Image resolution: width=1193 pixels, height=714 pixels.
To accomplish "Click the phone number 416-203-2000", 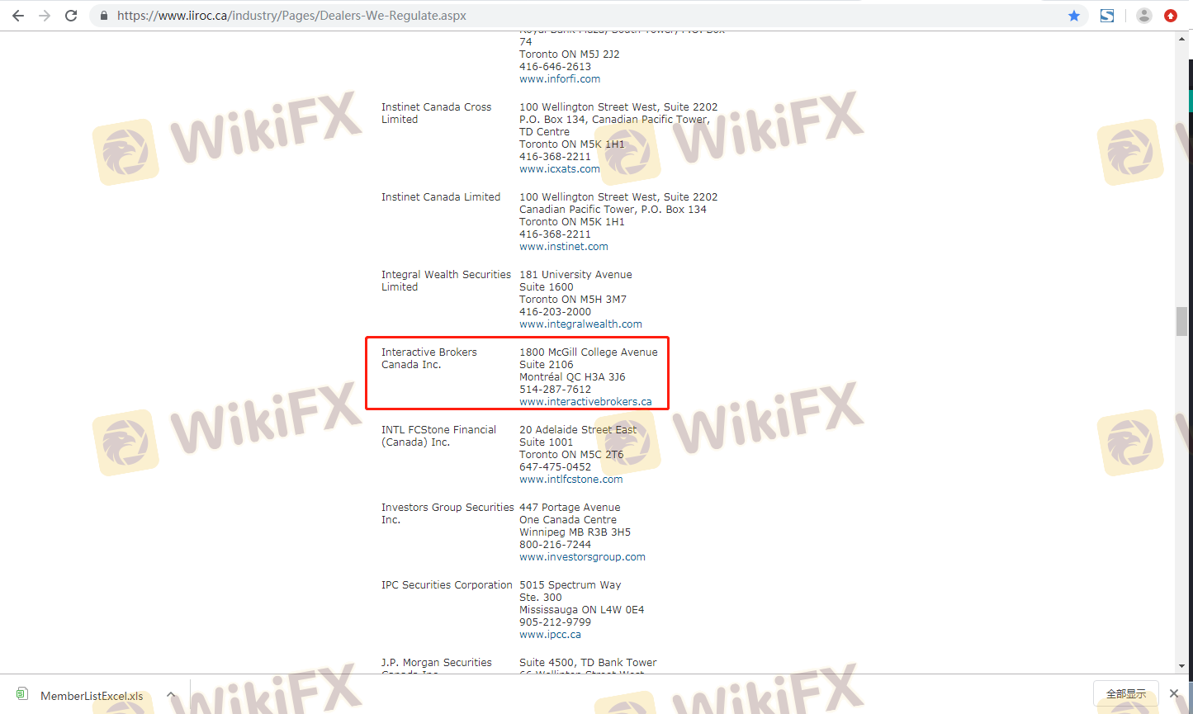I will (555, 312).
